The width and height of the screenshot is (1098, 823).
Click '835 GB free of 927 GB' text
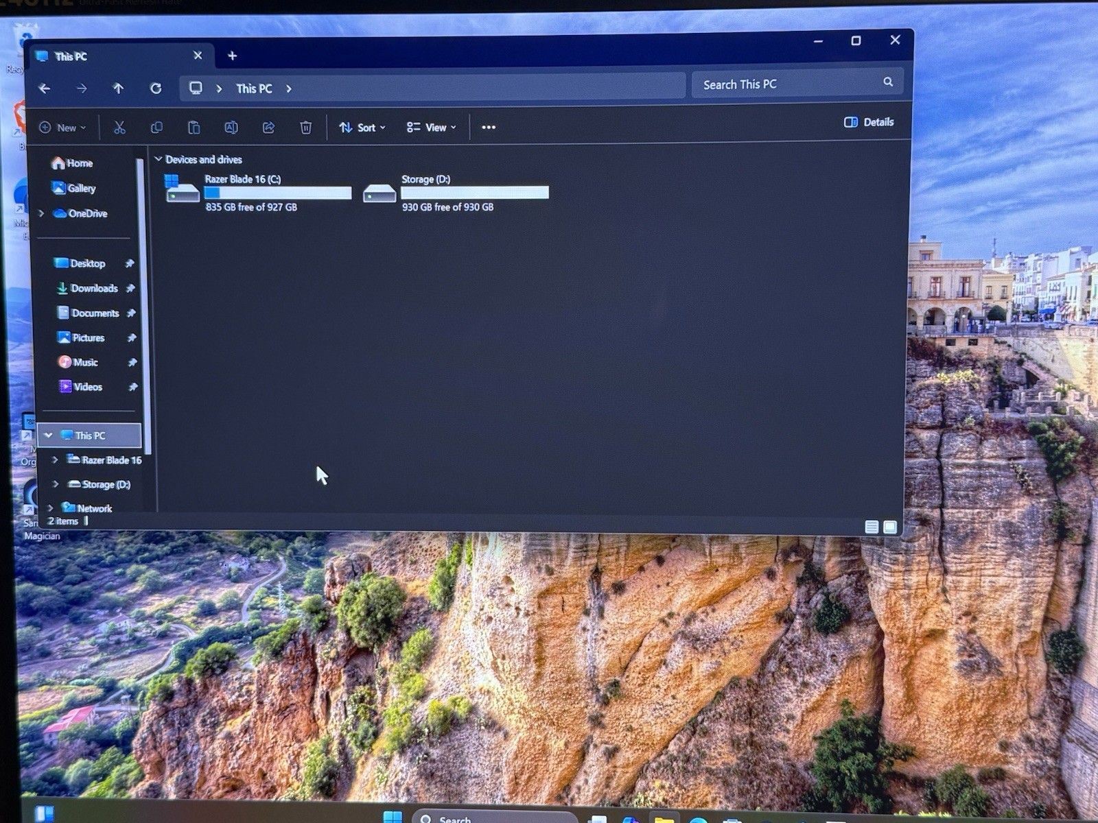coord(251,207)
